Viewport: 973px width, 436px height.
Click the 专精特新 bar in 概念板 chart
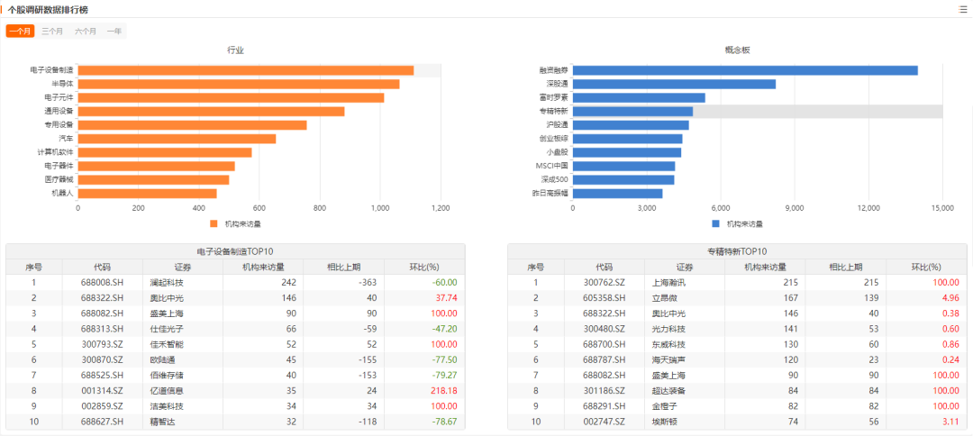tap(633, 111)
